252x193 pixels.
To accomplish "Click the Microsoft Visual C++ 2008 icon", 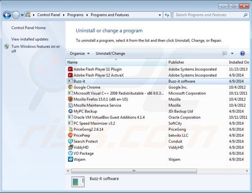I will click(70, 93).
